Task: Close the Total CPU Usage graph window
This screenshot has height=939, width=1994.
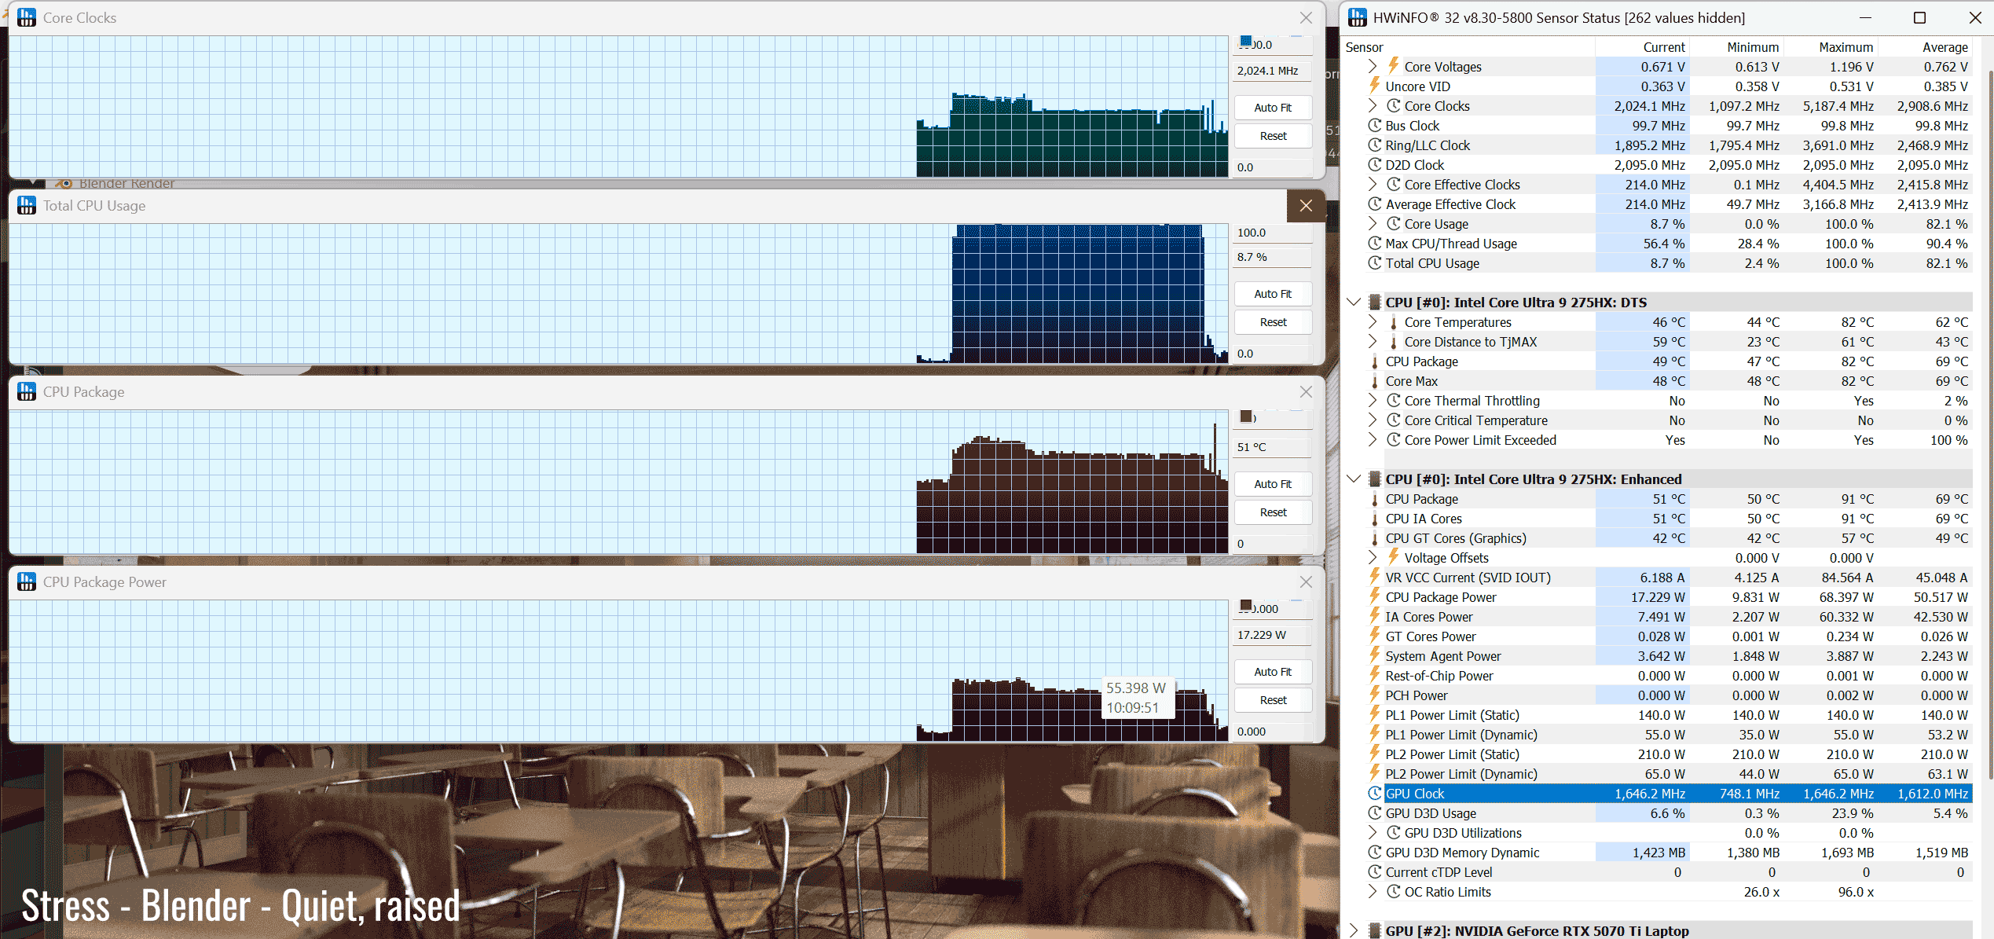Action: click(x=1305, y=206)
